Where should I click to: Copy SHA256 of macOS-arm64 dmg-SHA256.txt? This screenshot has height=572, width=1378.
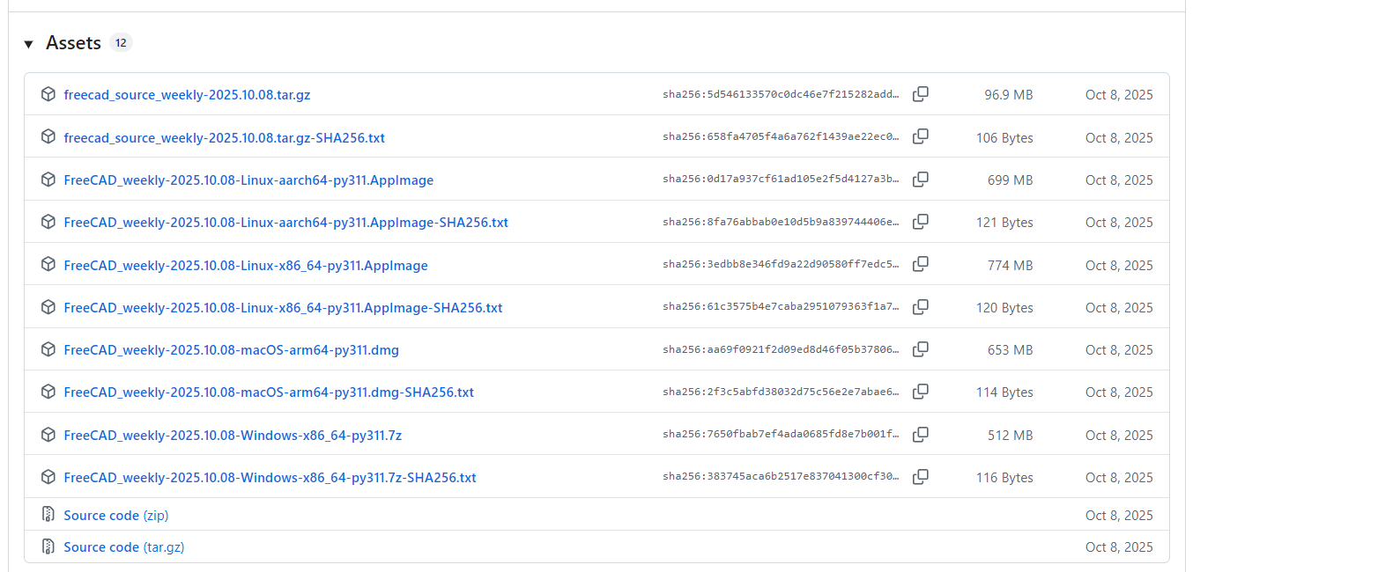click(921, 392)
